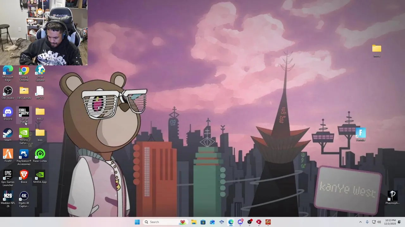The image size is (405, 227).
Task: Select the intros folder on desktop
Action: click(377, 51)
